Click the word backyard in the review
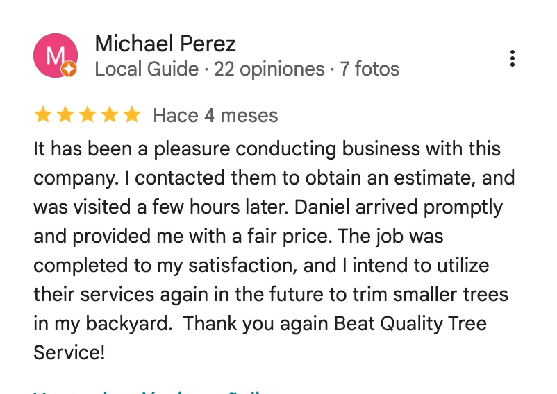This screenshot has width=557, height=394. point(127,324)
